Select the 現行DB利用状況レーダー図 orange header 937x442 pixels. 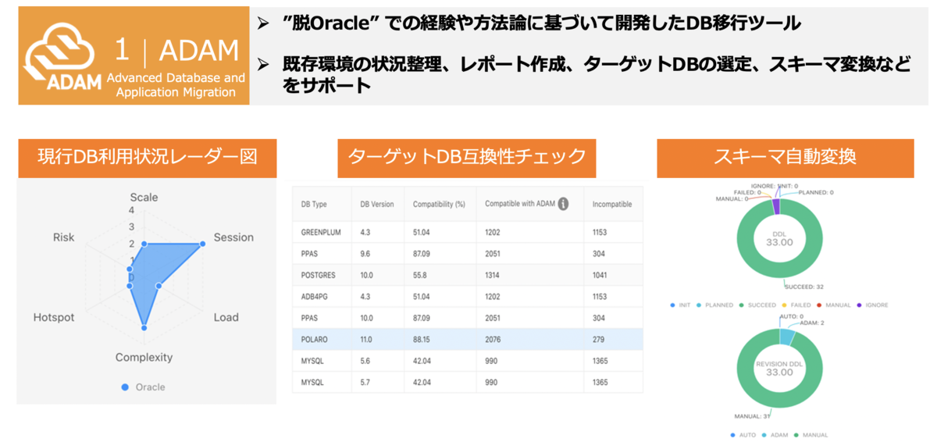click(x=147, y=157)
